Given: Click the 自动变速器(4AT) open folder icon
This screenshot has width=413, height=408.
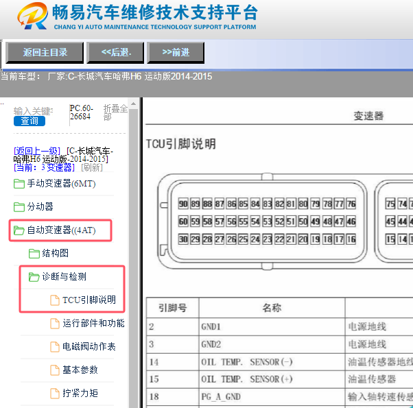Looking at the screenshot, I should tap(19, 230).
